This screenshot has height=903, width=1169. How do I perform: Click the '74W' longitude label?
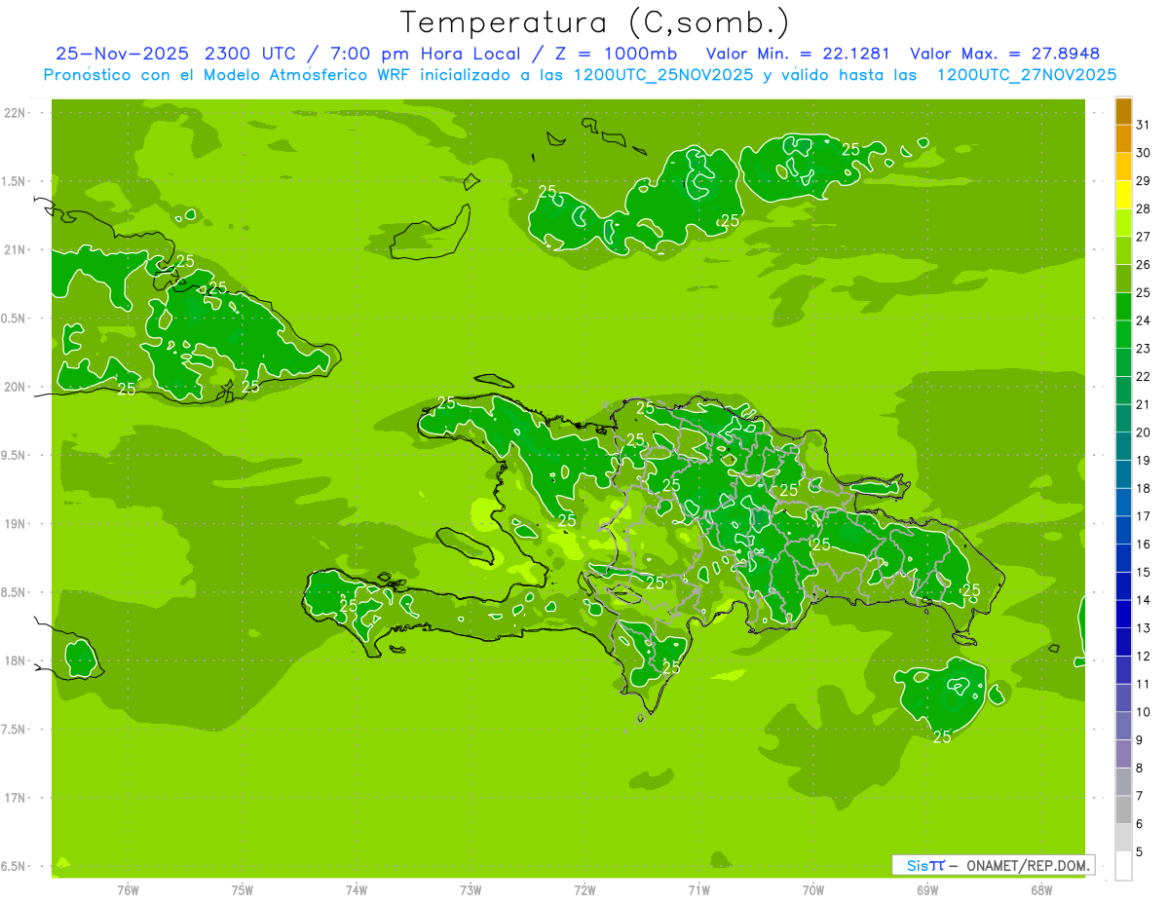click(x=356, y=890)
